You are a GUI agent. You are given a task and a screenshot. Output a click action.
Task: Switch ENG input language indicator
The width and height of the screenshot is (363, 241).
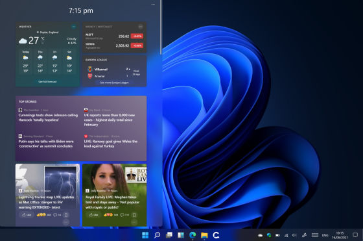[x=325, y=235]
